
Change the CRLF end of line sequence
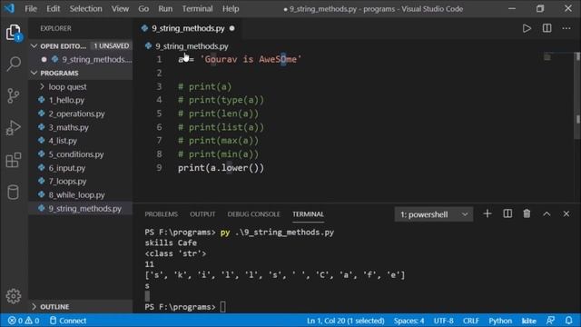point(470,321)
